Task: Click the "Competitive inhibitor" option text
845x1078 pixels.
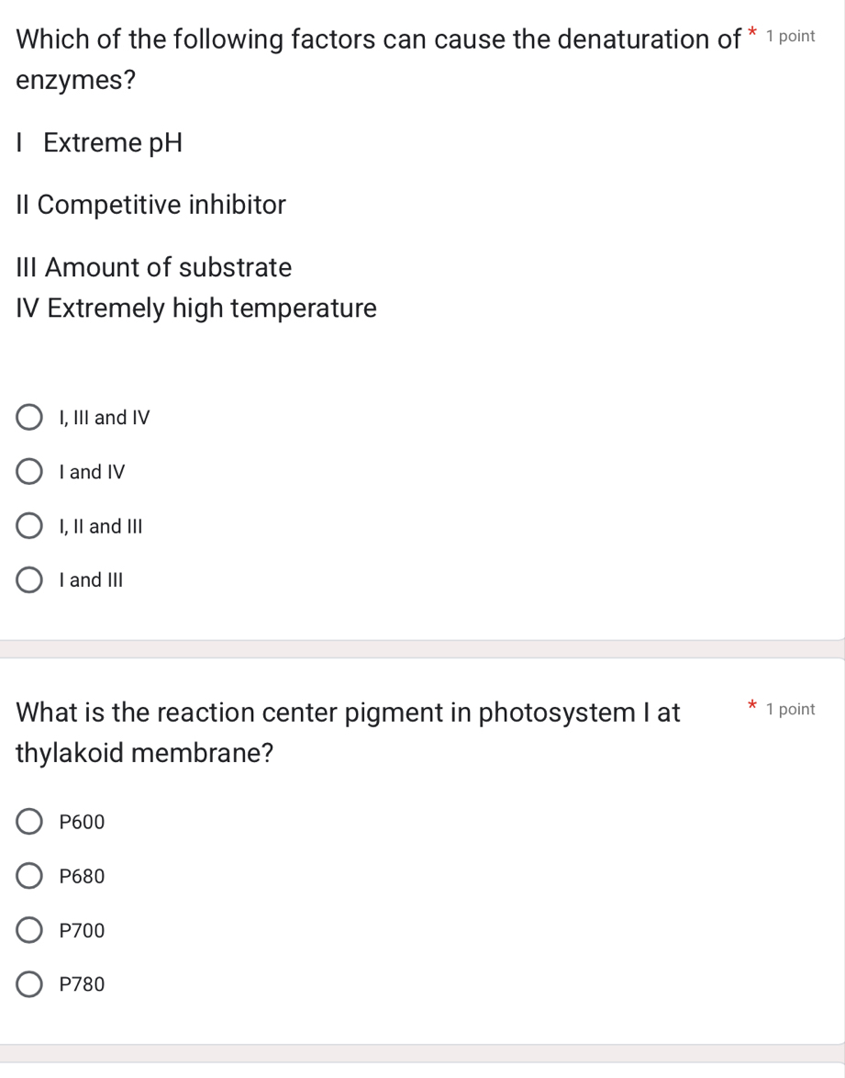Action: click(x=150, y=205)
